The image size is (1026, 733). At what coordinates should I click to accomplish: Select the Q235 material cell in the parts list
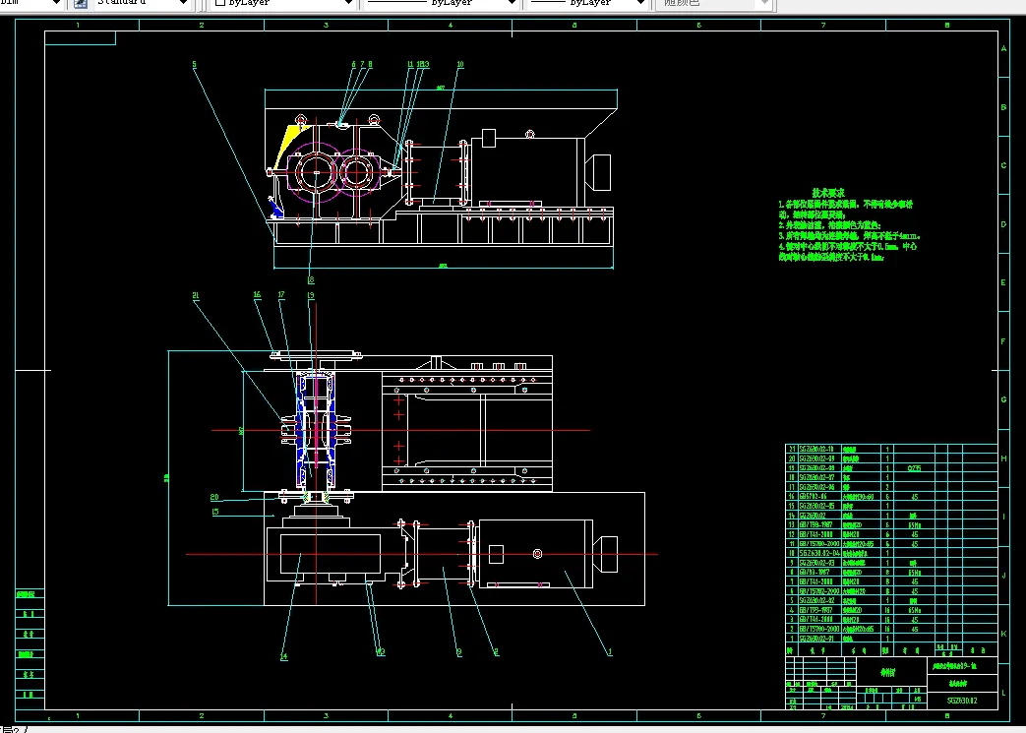914,468
